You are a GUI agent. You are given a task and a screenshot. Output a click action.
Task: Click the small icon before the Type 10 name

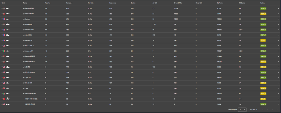coord(24,78)
